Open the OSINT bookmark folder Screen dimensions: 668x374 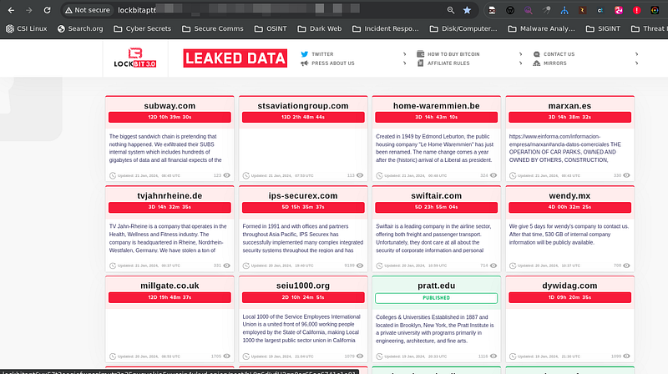coord(271,28)
